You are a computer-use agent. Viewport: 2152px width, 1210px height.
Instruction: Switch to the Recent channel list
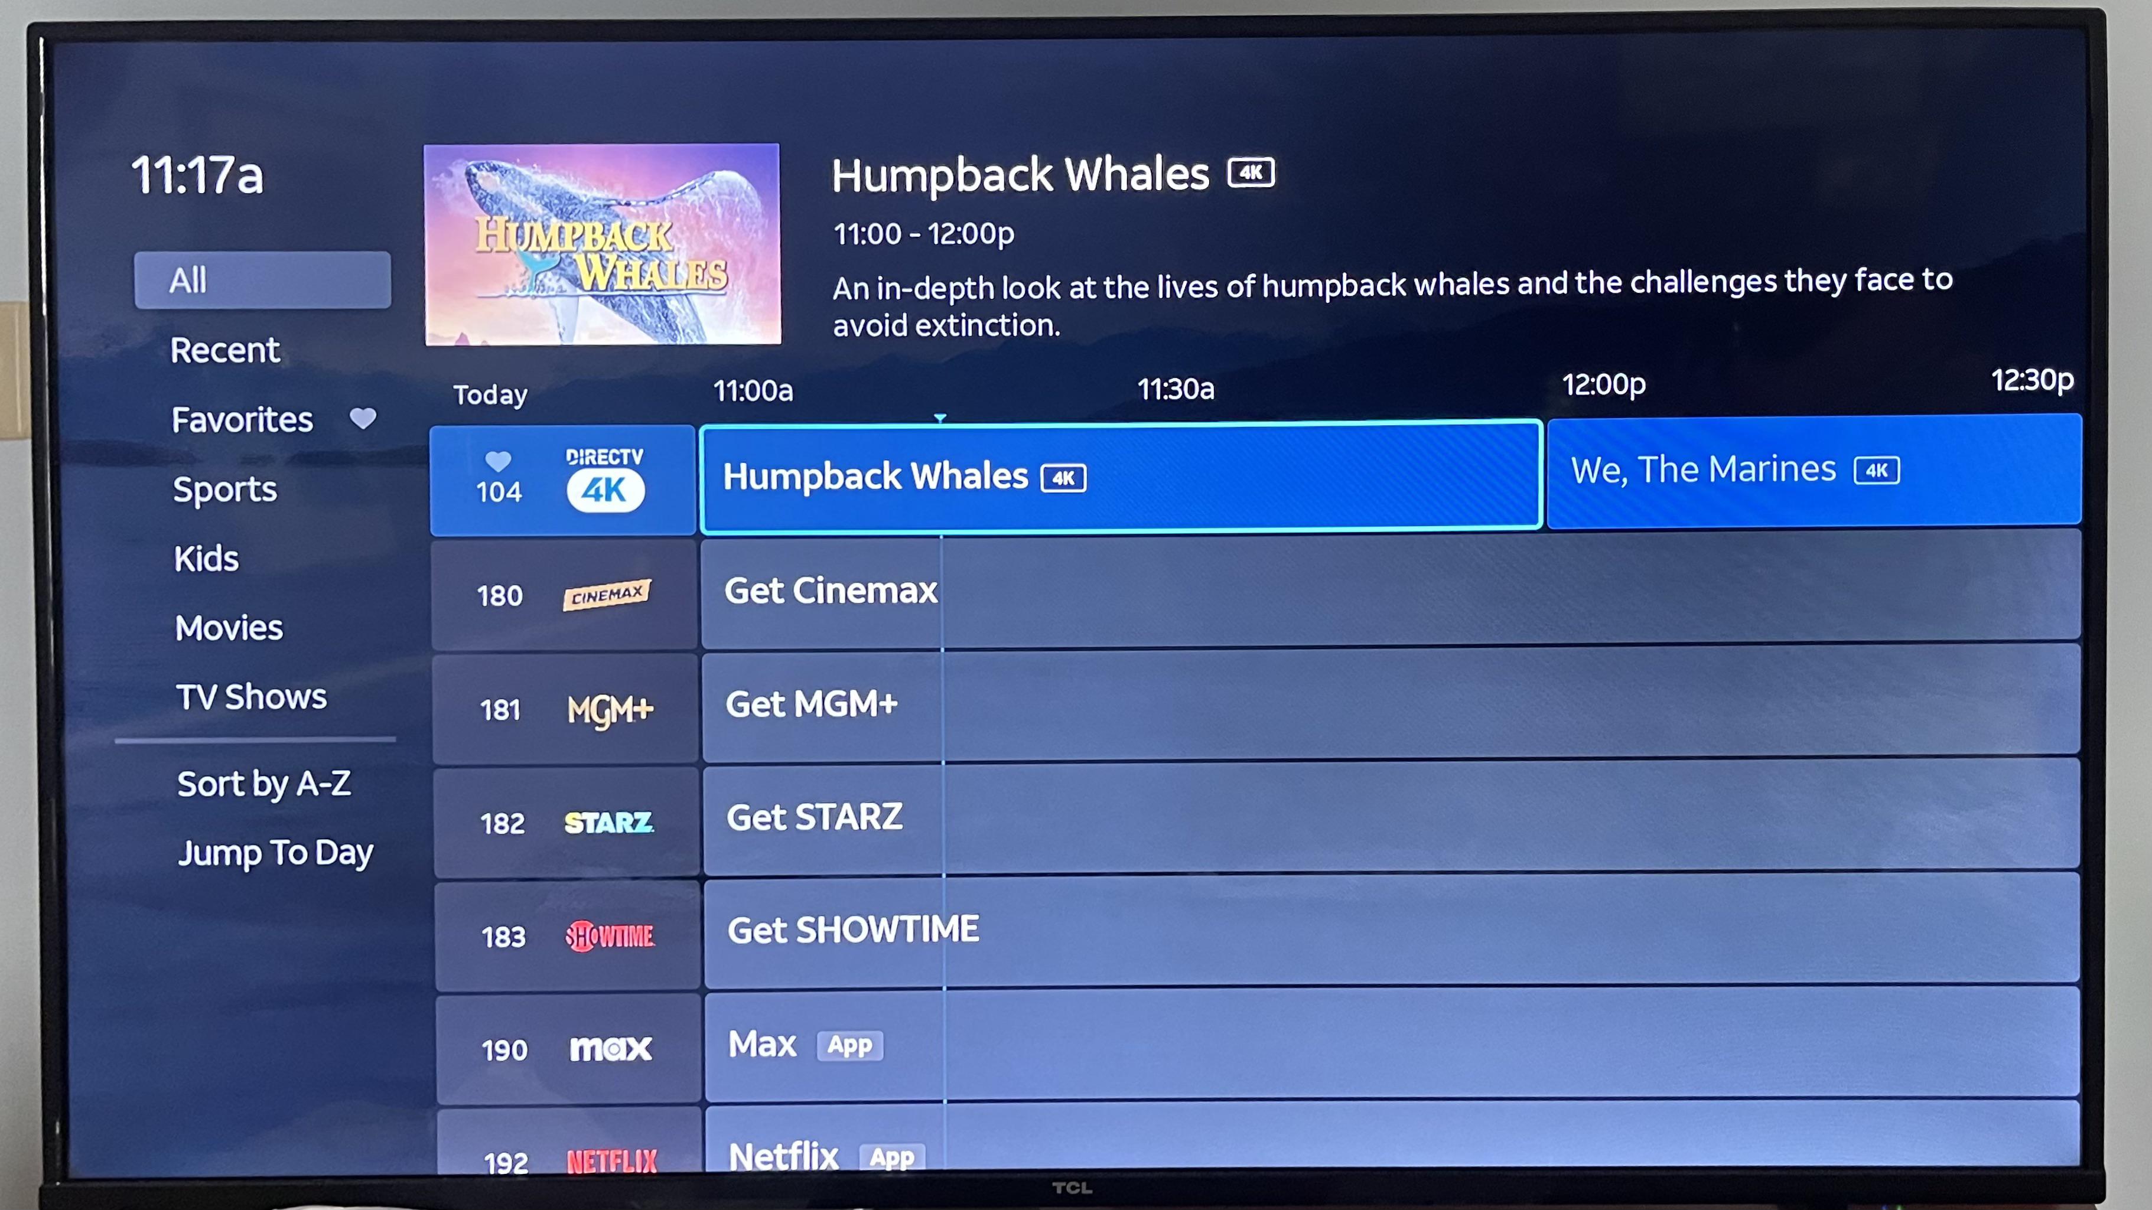tap(224, 350)
